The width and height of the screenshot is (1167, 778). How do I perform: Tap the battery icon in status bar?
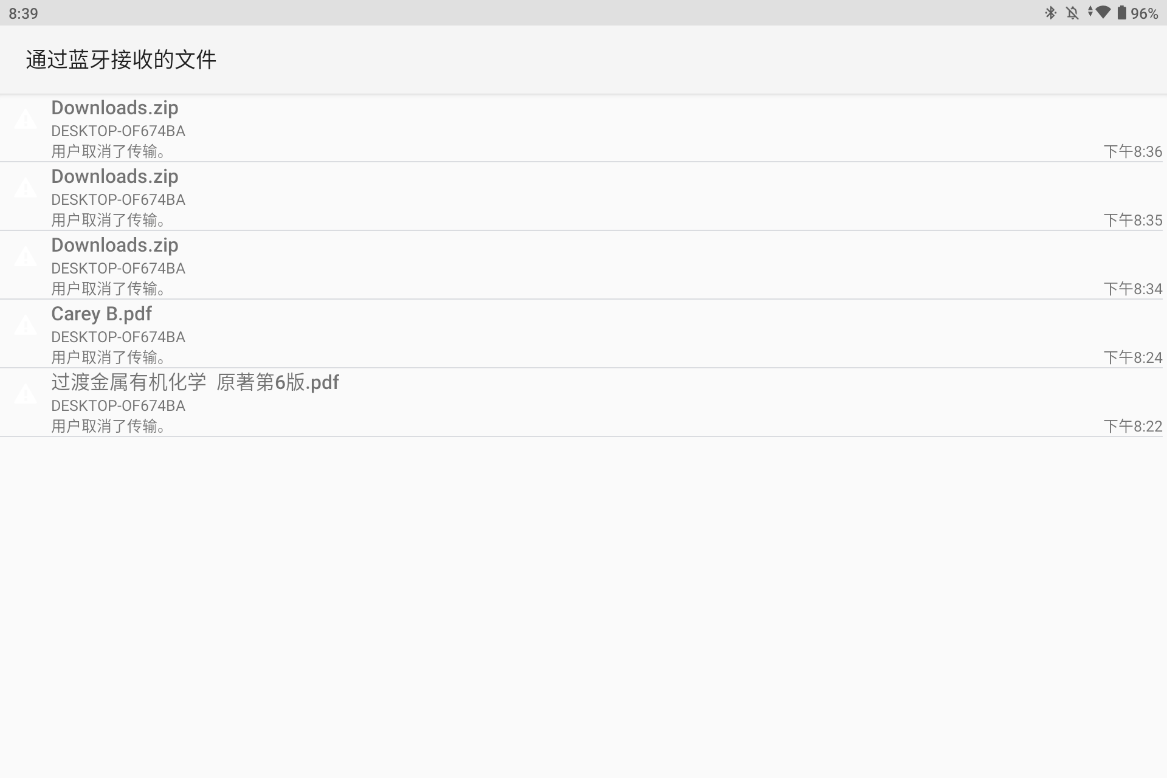pos(1122,13)
